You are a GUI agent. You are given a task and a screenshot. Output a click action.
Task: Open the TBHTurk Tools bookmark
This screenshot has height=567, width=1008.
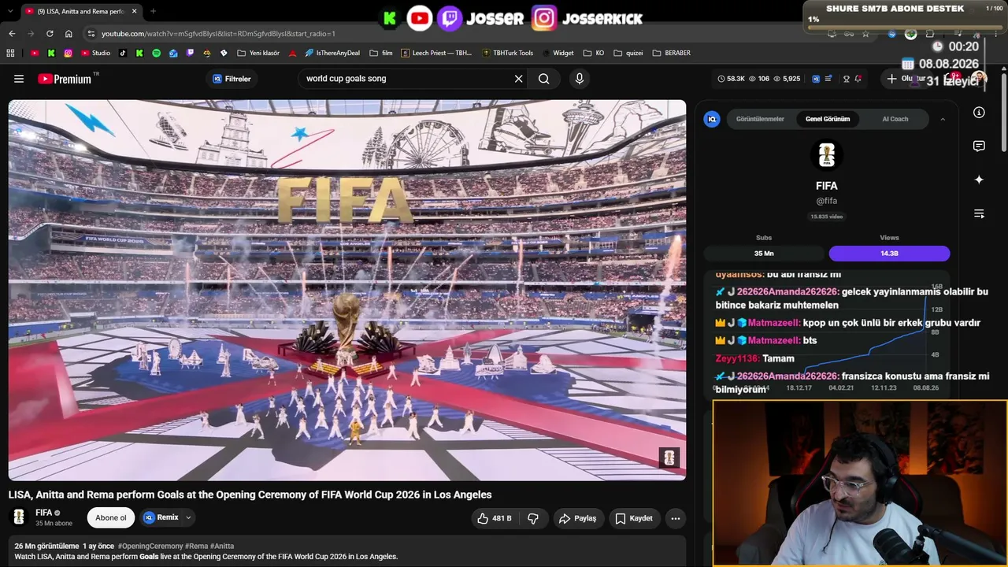507,53
